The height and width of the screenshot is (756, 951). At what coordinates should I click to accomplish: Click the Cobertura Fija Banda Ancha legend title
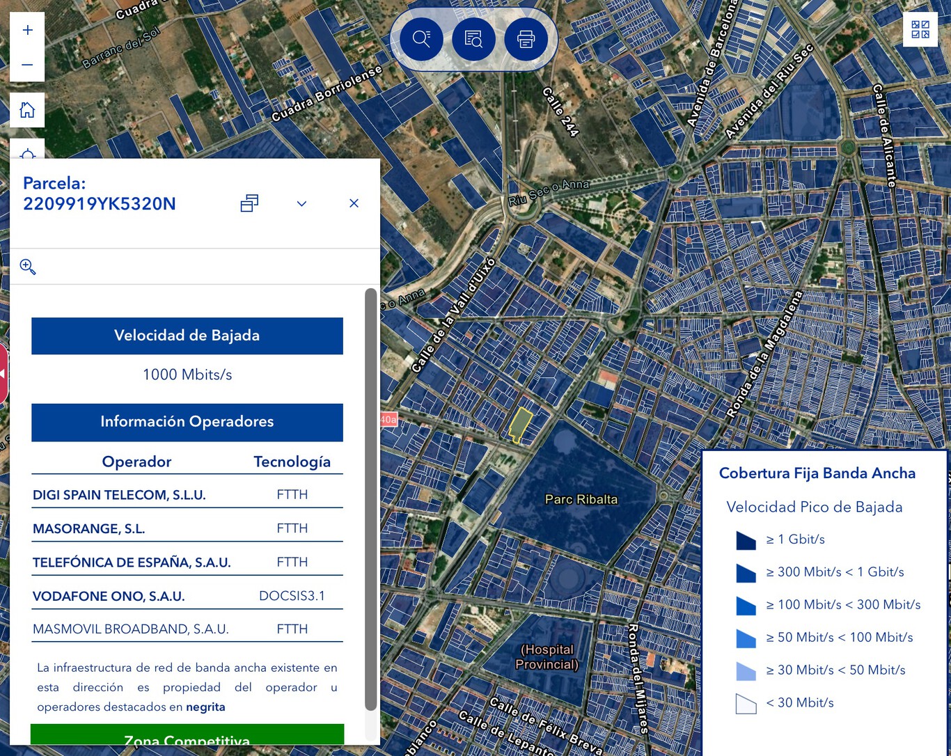click(x=817, y=473)
